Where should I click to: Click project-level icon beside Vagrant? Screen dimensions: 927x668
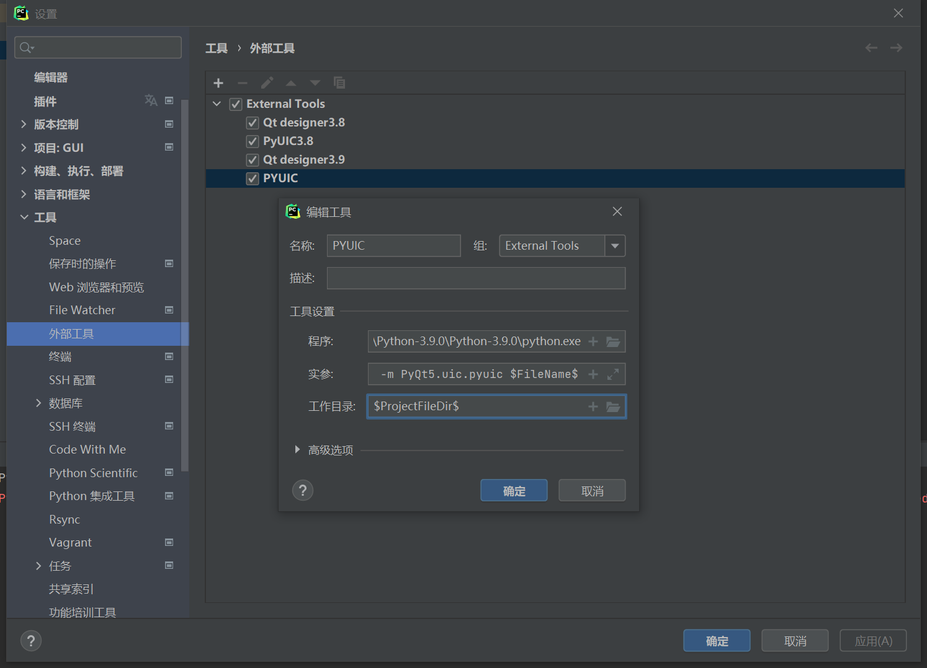point(169,542)
